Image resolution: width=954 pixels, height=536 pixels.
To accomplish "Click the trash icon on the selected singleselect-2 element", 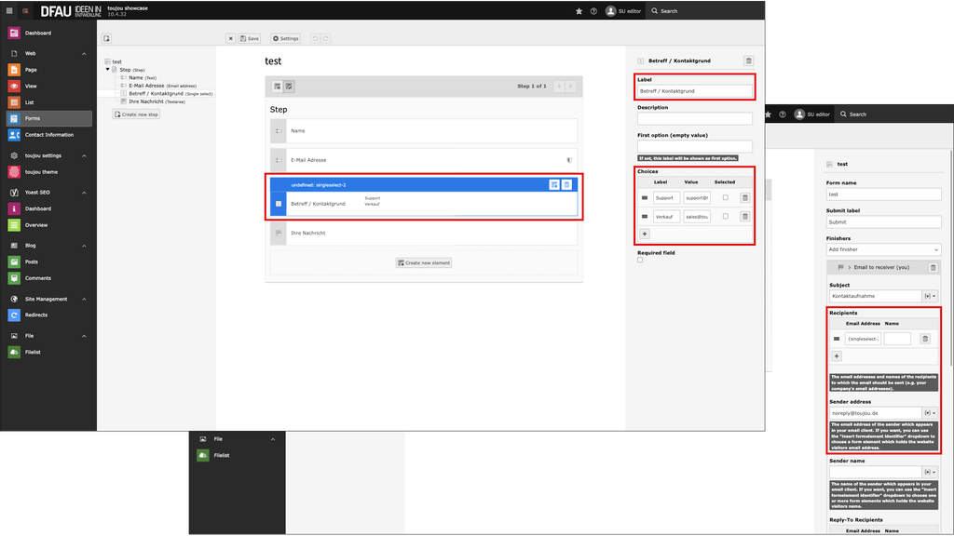I will coord(566,185).
